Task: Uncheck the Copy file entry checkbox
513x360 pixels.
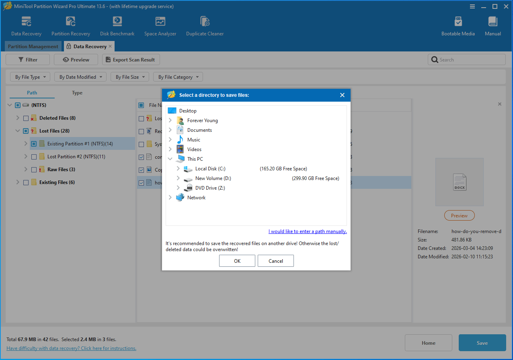Action: tap(141, 170)
